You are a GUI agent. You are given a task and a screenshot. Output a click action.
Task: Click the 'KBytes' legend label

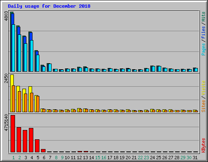tap(203, 145)
